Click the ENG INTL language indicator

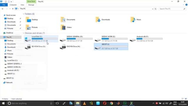coord(175,103)
